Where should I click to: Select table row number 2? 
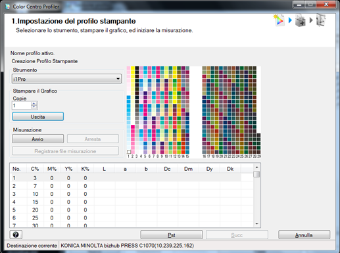[126, 186]
